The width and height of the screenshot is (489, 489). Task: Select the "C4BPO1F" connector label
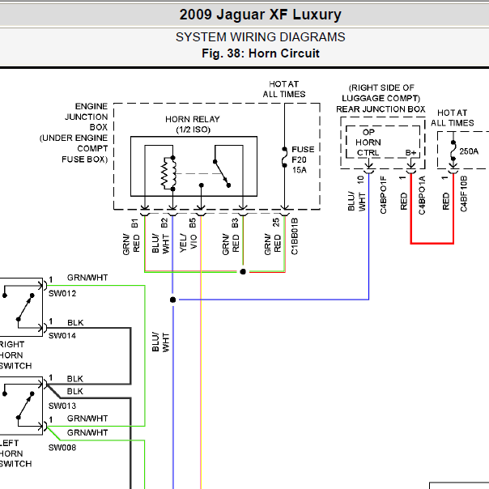pyautogui.click(x=383, y=195)
